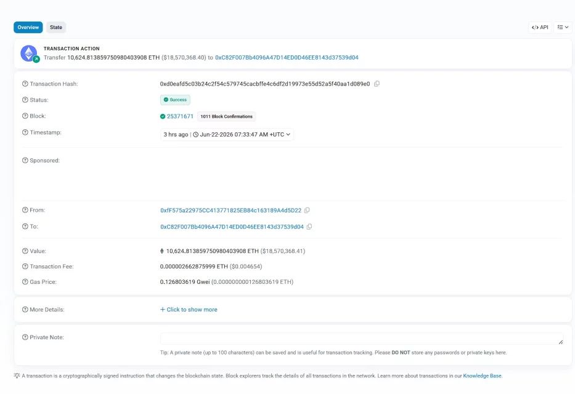The height and width of the screenshot is (394, 575).
Task: Focus the Private Note text field
Action: pyautogui.click(x=362, y=339)
